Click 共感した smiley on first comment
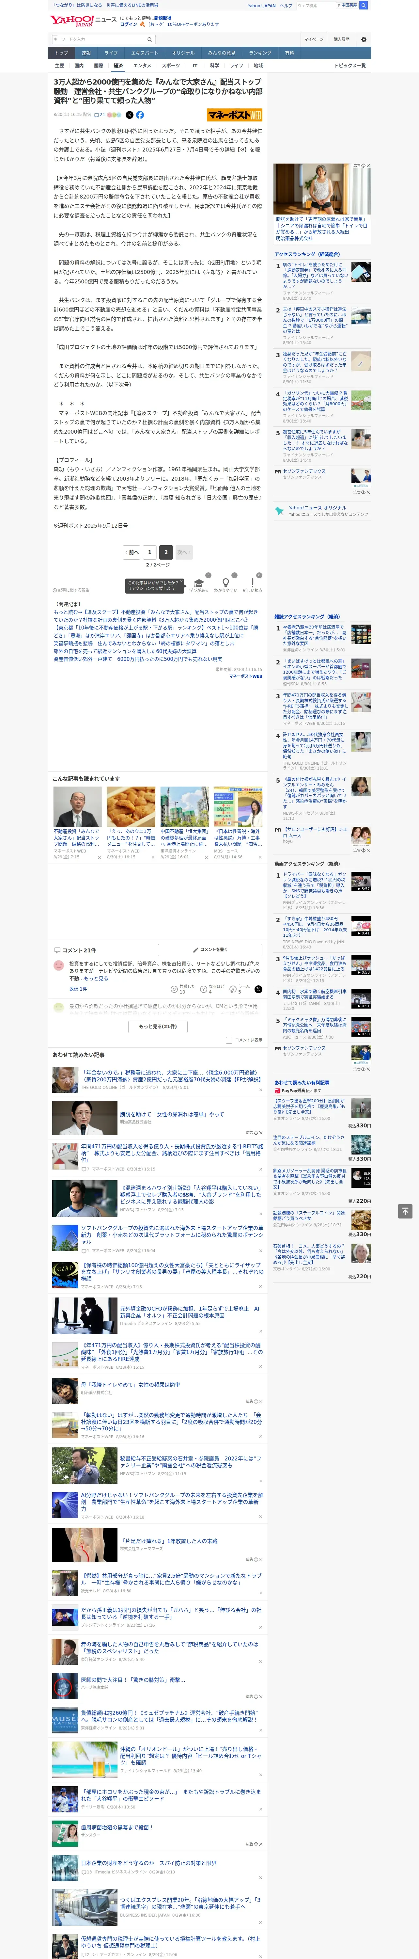The width and height of the screenshot is (419, 1959). pos(174,989)
